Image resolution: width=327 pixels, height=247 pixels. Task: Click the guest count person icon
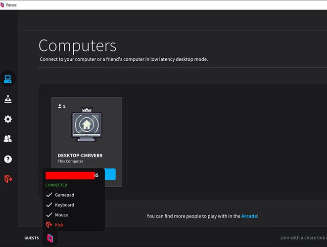(x=60, y=106)
